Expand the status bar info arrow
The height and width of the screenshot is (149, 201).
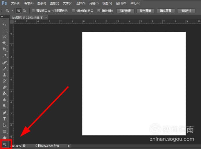[69, 146]
